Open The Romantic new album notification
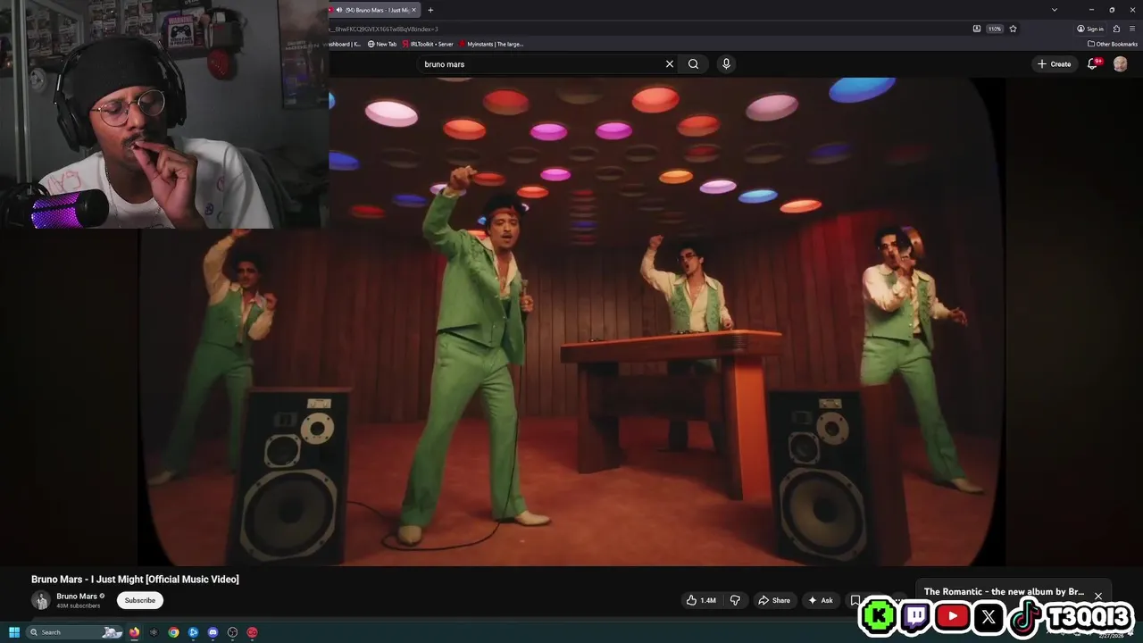This screenshot has height=643, width=1143. pos(1004,592)
